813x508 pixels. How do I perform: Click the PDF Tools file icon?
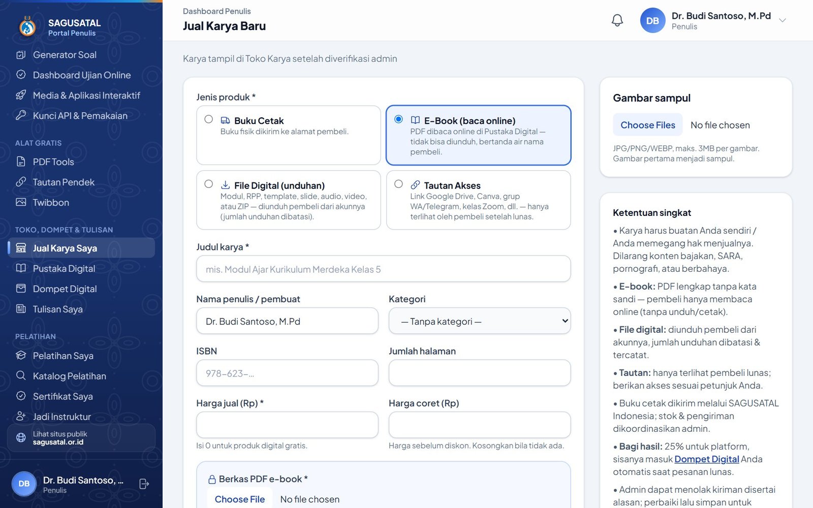pyautogui.click(x=21, y=162)
